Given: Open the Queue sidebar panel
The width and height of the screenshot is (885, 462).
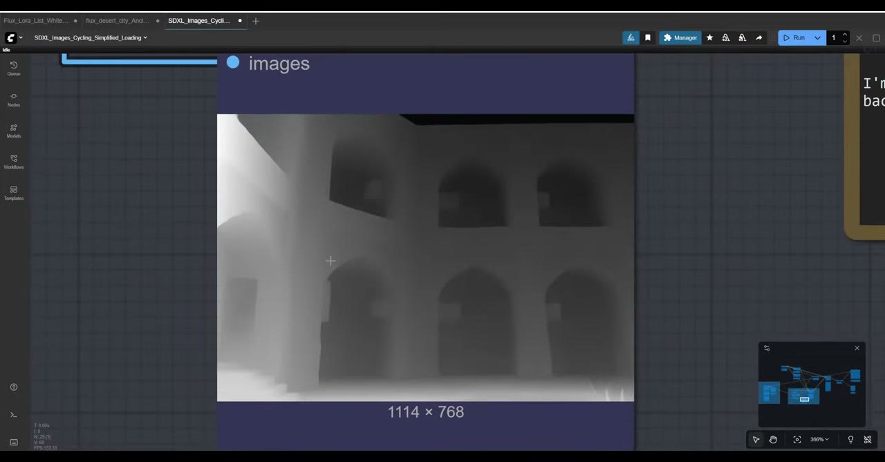Looking at the screenshot, I should 14,68.
